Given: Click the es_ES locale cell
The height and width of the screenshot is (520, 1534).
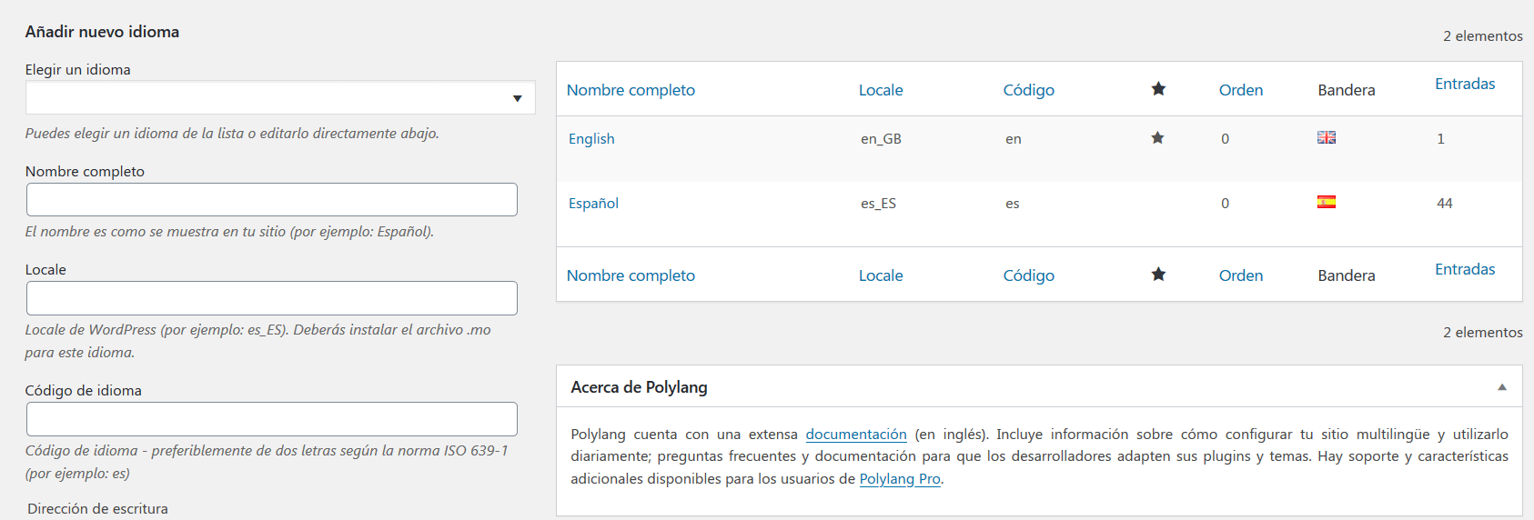Looking at the screenshot, I should (x=878, y=203).
